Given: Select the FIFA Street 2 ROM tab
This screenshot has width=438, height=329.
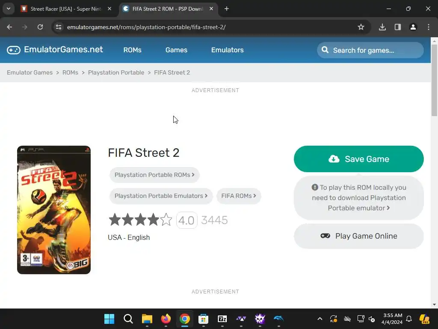Looking at the screenshot, I should coord(168,9).
